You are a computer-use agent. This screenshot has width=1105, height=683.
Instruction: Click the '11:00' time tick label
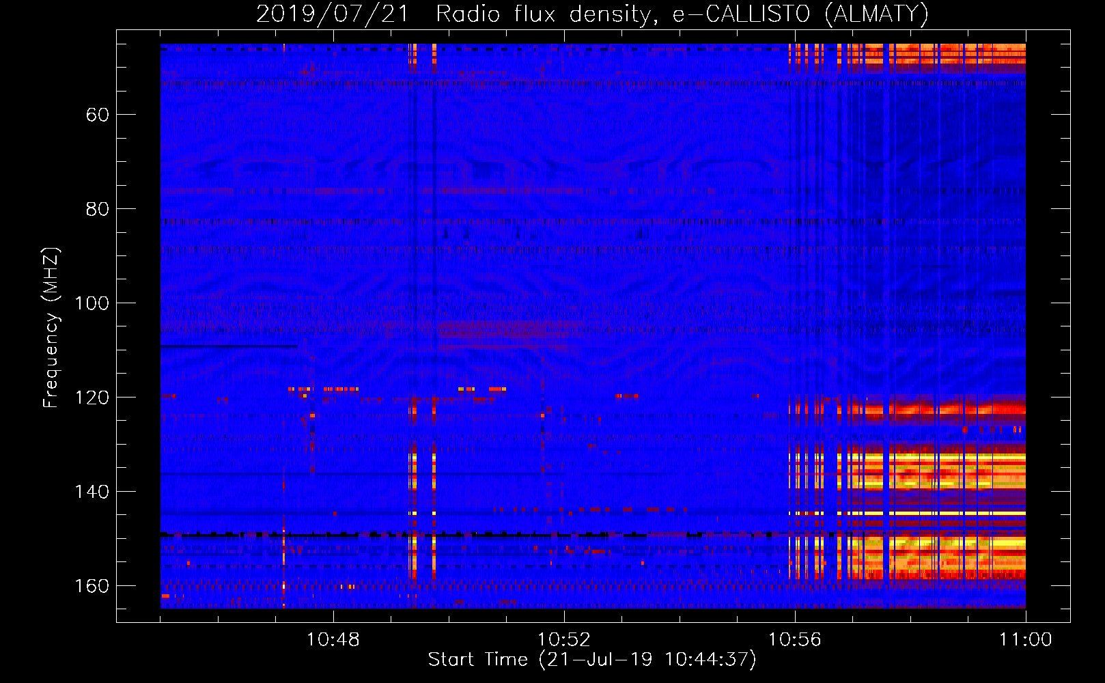1026,640
